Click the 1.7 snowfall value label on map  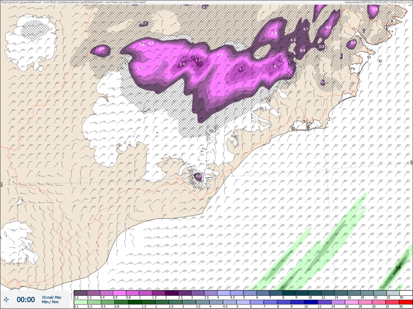[242, 69]
